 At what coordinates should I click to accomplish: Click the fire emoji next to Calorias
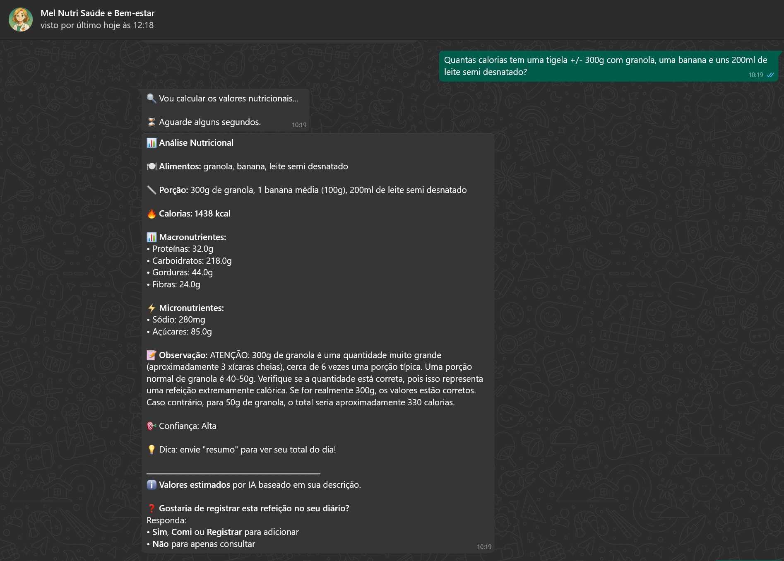click(152, 214)
